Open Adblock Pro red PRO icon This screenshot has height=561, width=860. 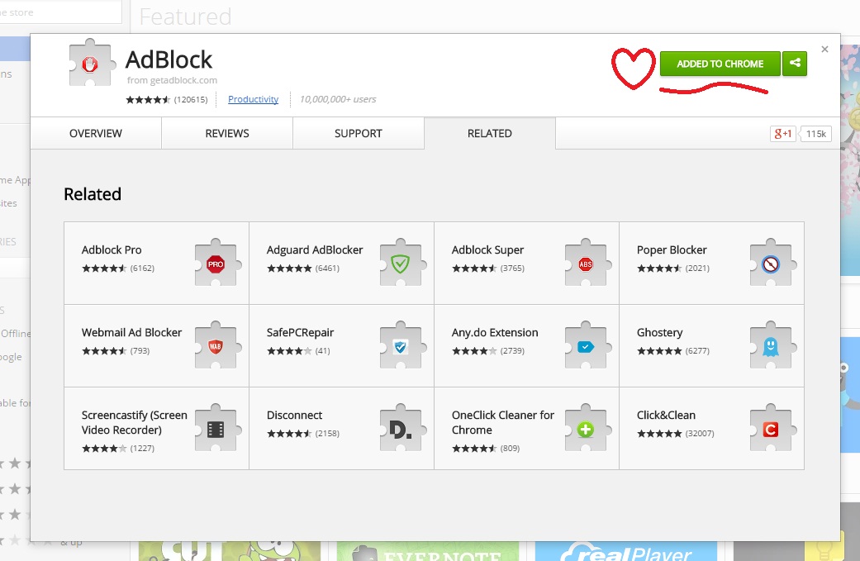click(x=218, y=264)
